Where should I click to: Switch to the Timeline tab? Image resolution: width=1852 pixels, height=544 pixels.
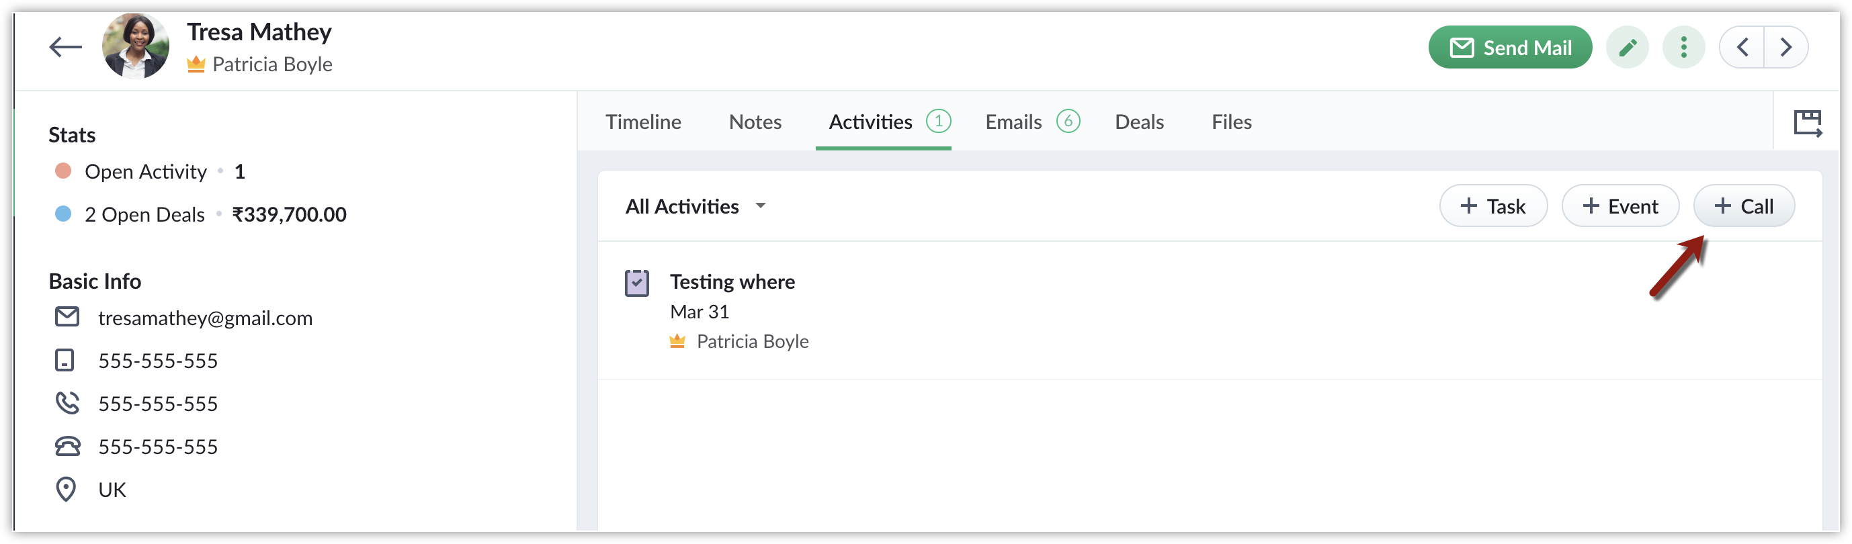[642, 122]
